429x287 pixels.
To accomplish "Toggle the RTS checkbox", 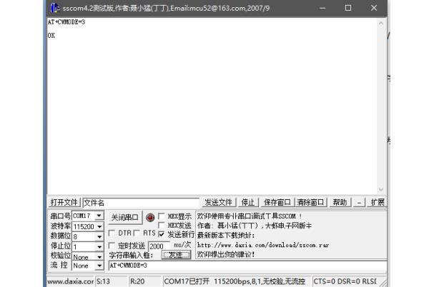I will click(137, 233).
